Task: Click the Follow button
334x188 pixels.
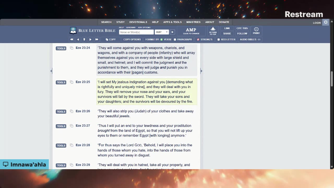Action: coord(242,33)
